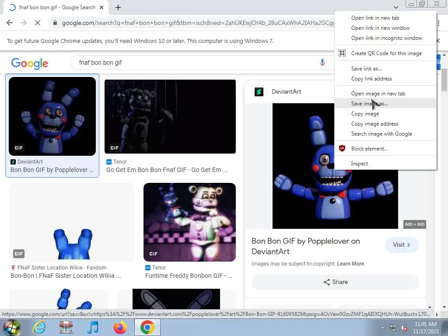The image size is (448, 336).
Task: Click the uBlock shield icon in menu
Action: pos(342,149)
